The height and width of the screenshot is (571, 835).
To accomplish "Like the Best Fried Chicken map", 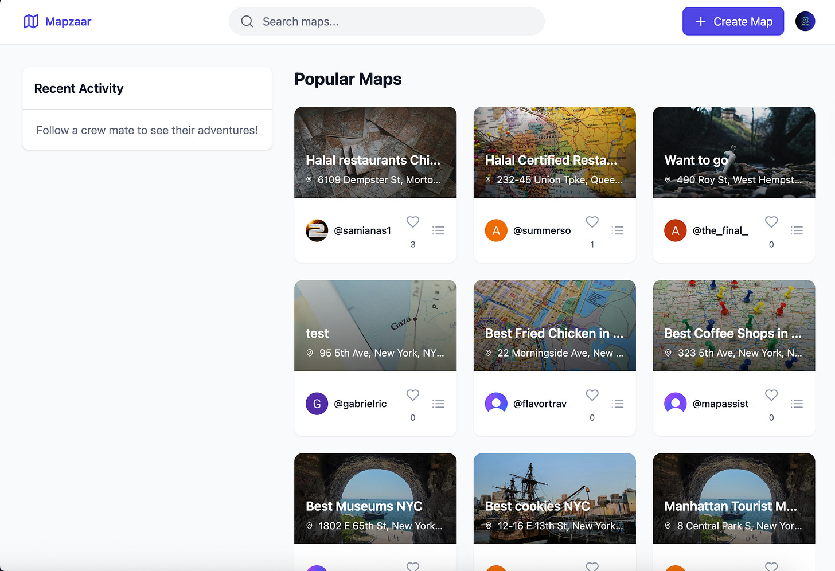I will click(x=592, y=395).
